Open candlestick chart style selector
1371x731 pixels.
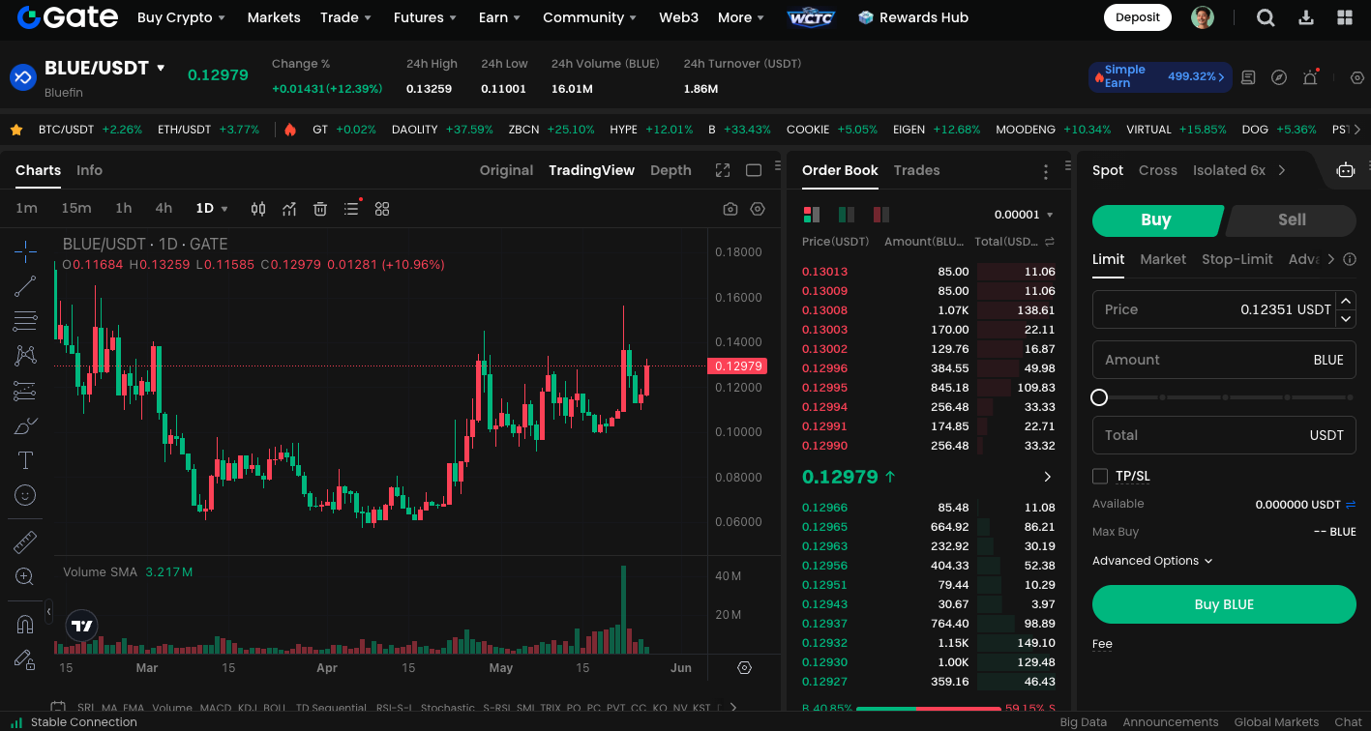click(258, 209)
